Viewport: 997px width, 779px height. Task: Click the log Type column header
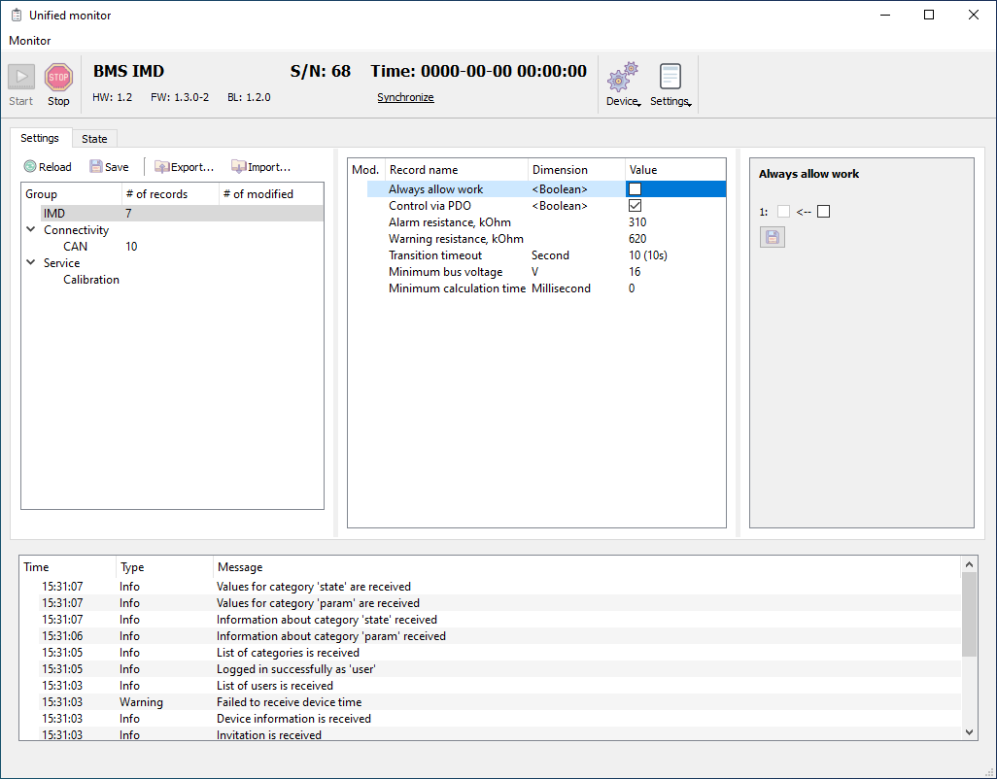pos(164,567)
